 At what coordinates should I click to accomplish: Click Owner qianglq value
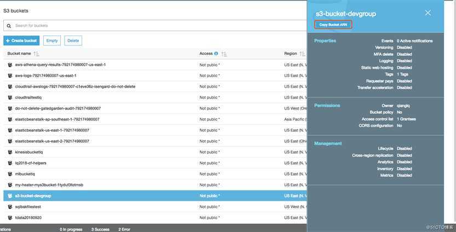click(403, 106)
